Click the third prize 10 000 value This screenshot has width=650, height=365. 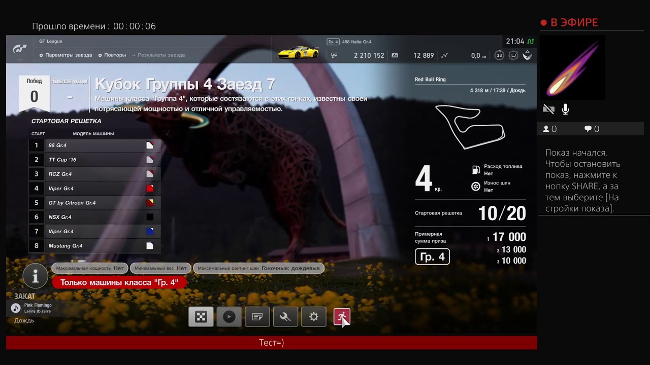(x=513, y=261)
